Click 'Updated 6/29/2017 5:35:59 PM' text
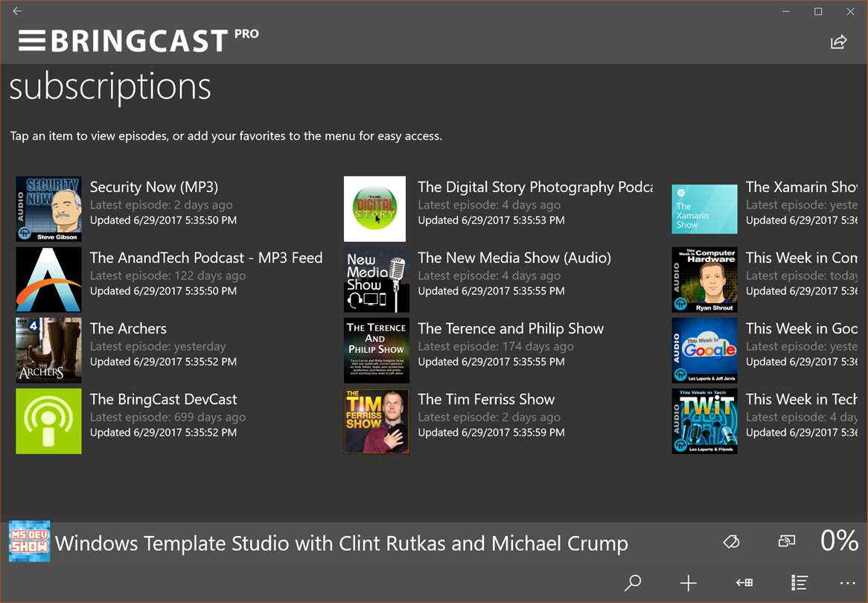The width and height of the screenshot is (868, 603). [x=491, y=433]
